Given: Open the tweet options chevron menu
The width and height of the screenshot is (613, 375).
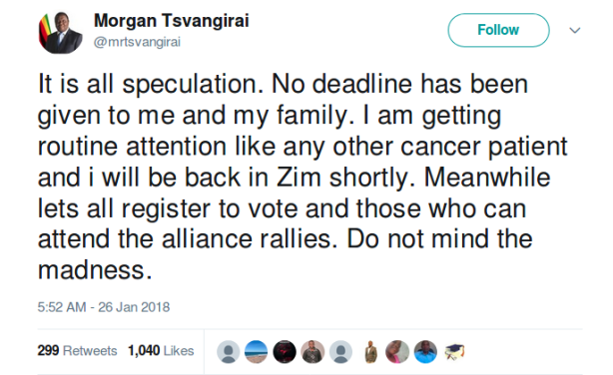Looking at the screenshot, I should 575,30.
